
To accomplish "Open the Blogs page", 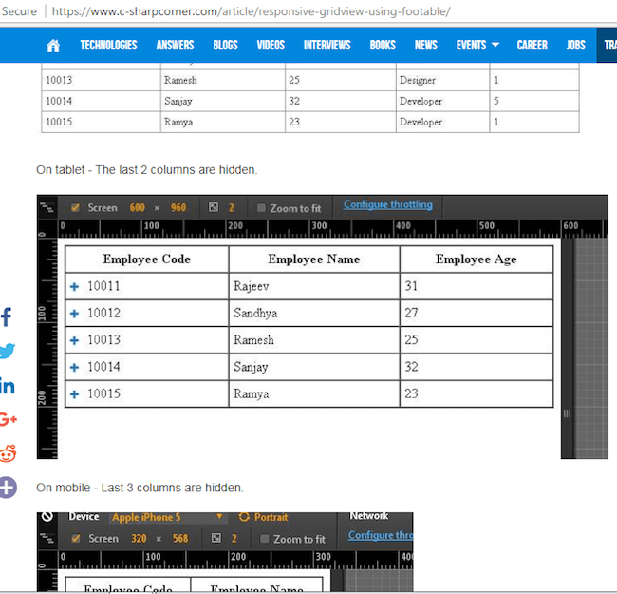I will (x=226, y=45).
